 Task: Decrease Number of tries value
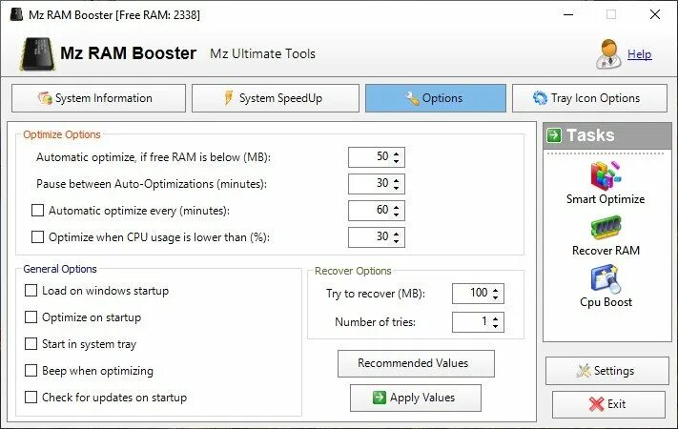496,326
